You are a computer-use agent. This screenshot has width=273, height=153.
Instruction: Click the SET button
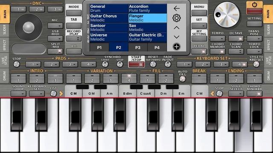(199, 25)
